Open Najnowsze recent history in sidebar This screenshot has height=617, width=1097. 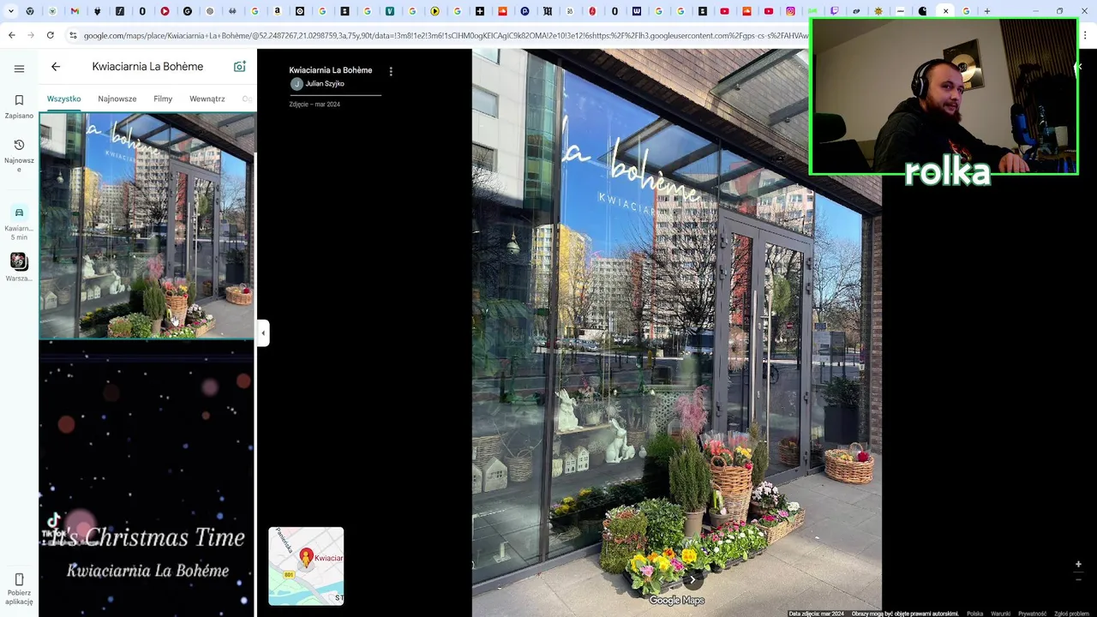click(19, 155)
